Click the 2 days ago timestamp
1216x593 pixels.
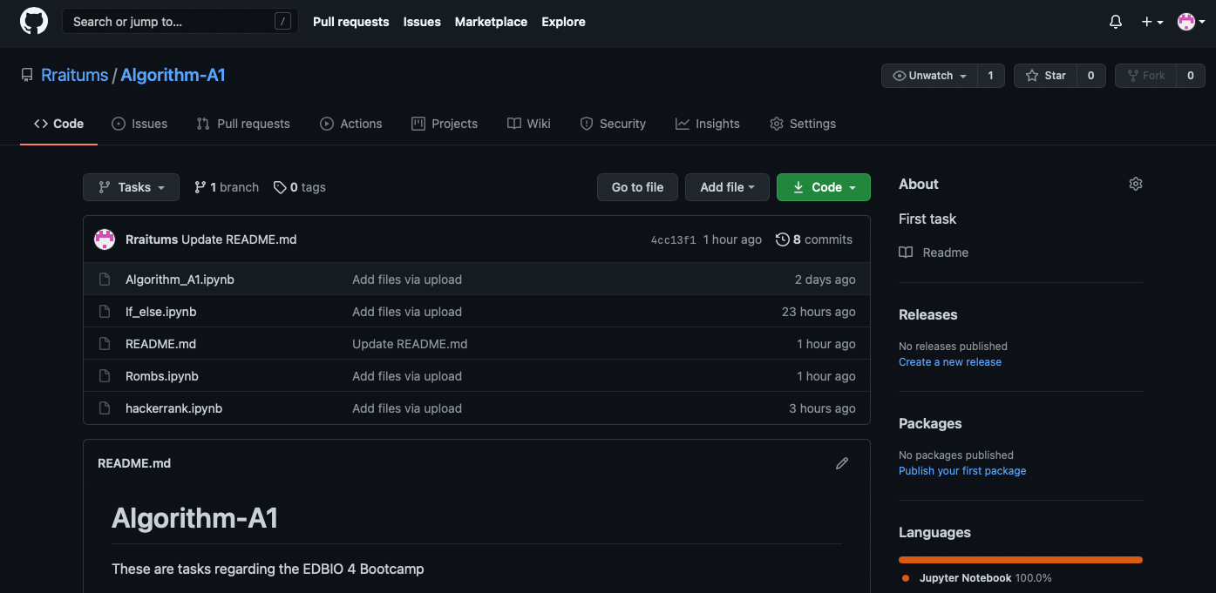pyautogui.click(x=825, y=280)
